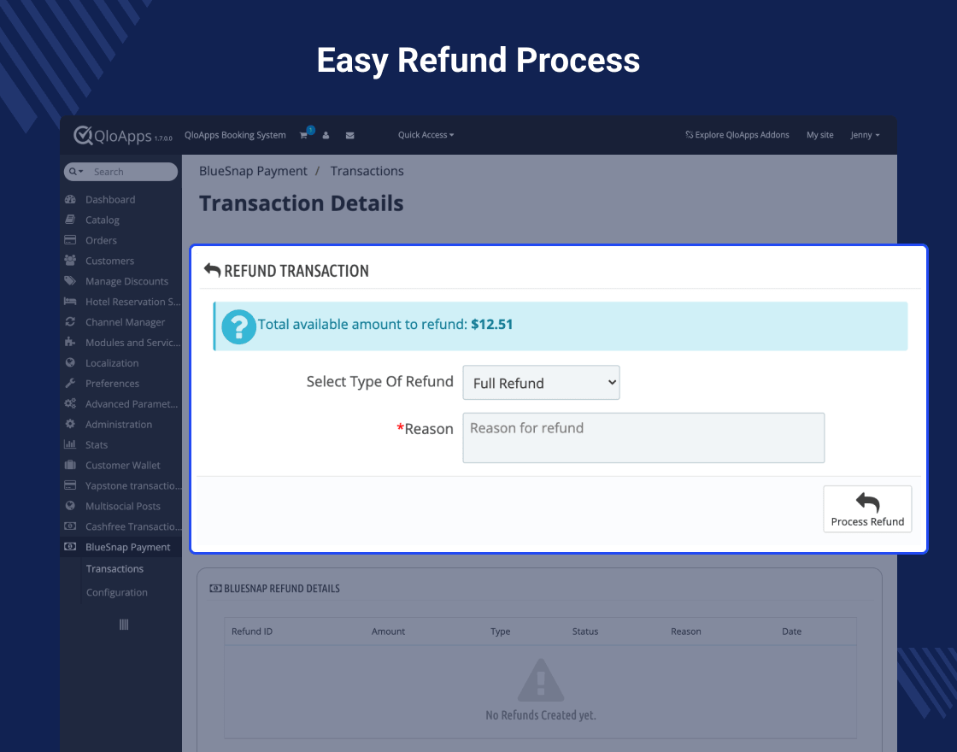The width and height of the screenshot is (957, 752).
Task: Click the Refund ID column header
Action: pyautogui.click(x=252, y=632)
